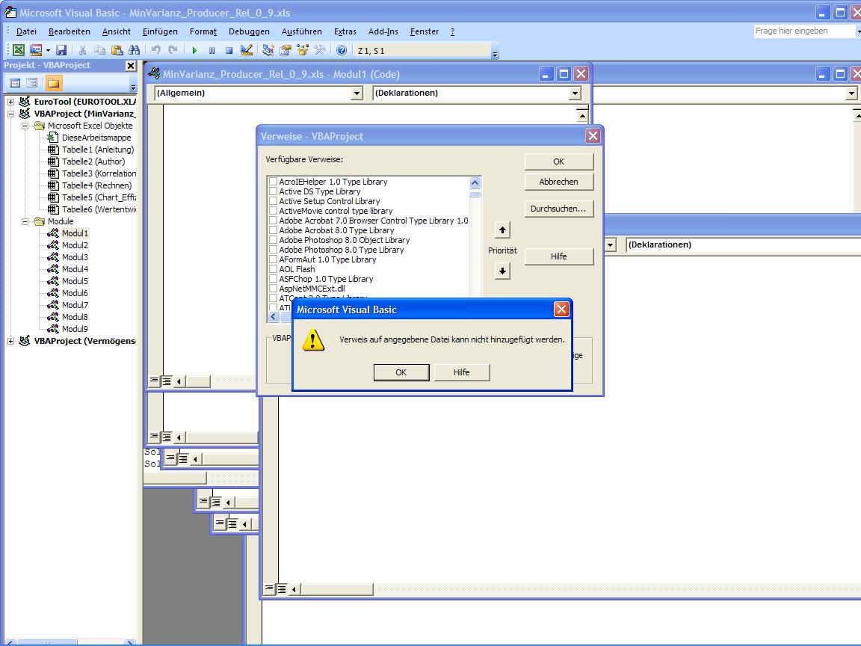The height and width of the screenshot is (646, 861).
Task: Click the Undo arrow icon
Action: 156,51
